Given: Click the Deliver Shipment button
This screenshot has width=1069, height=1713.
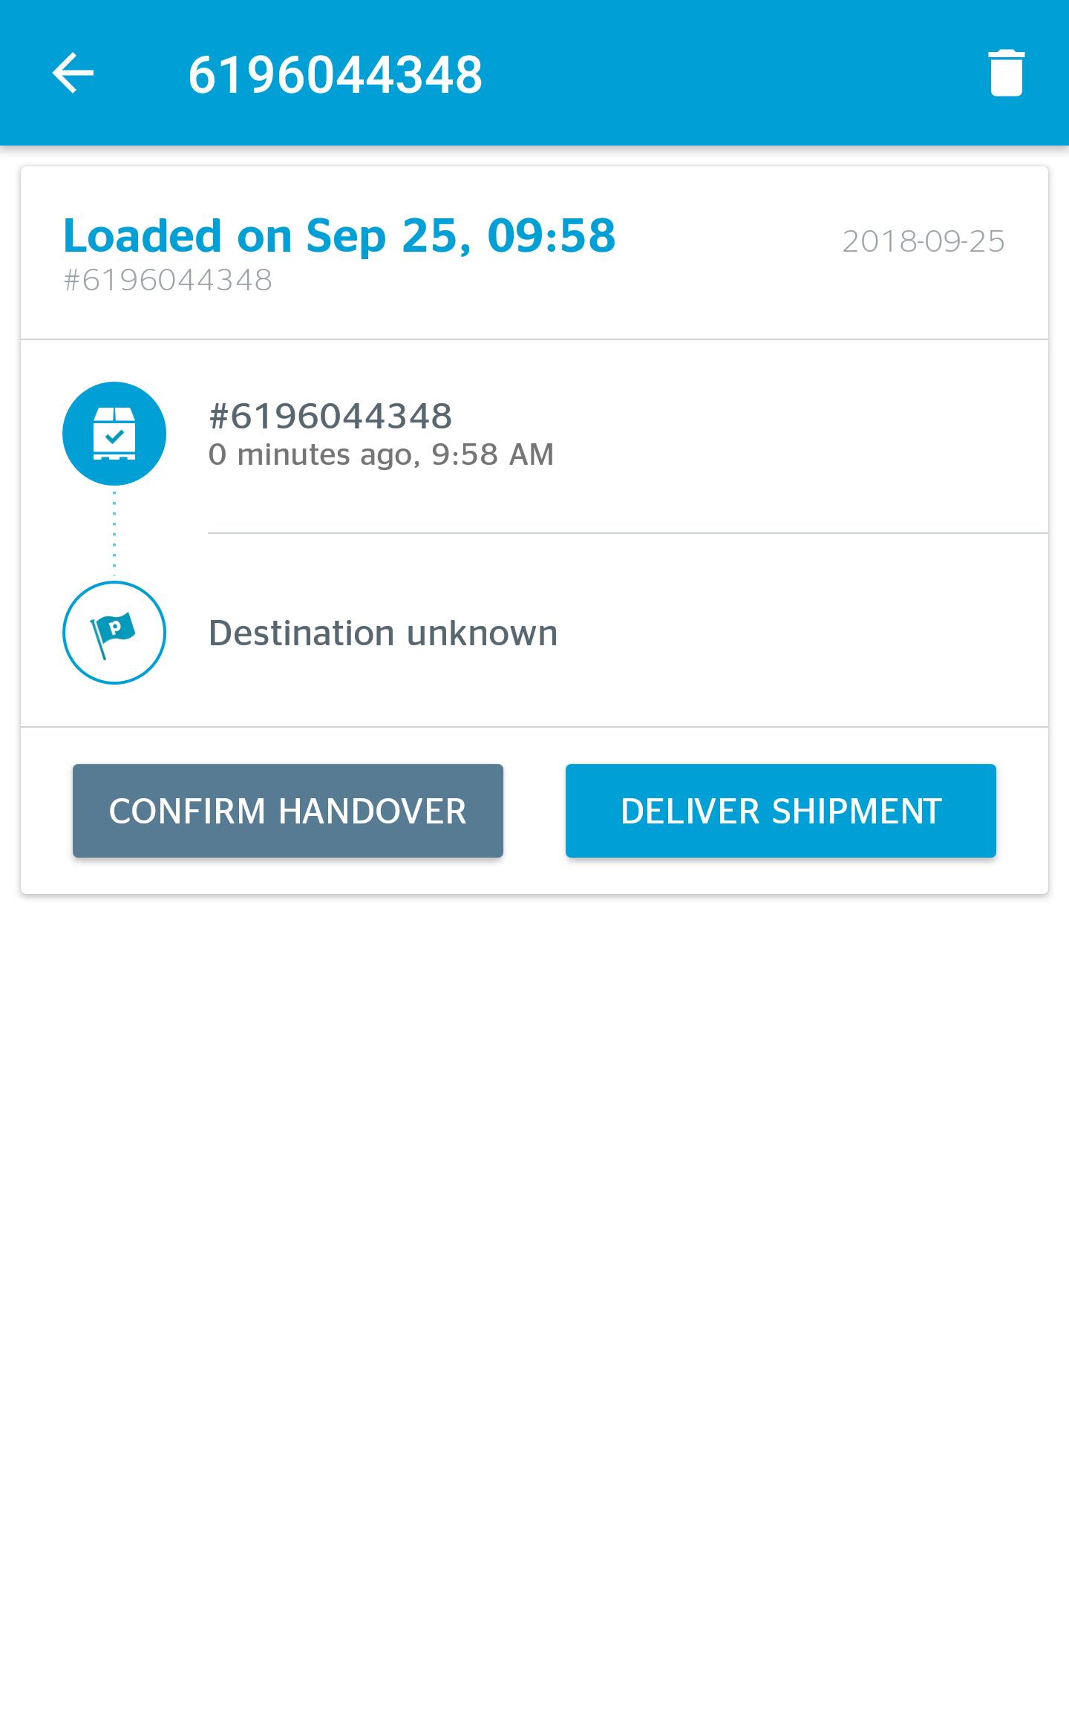Looking at the screenshot, I should 781,811.
